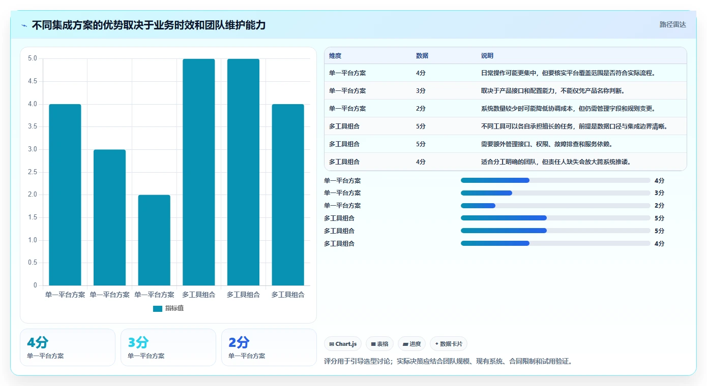
Task: Click the 多工具组合 progress bar labeled 4分
Action: pos(555,243)
